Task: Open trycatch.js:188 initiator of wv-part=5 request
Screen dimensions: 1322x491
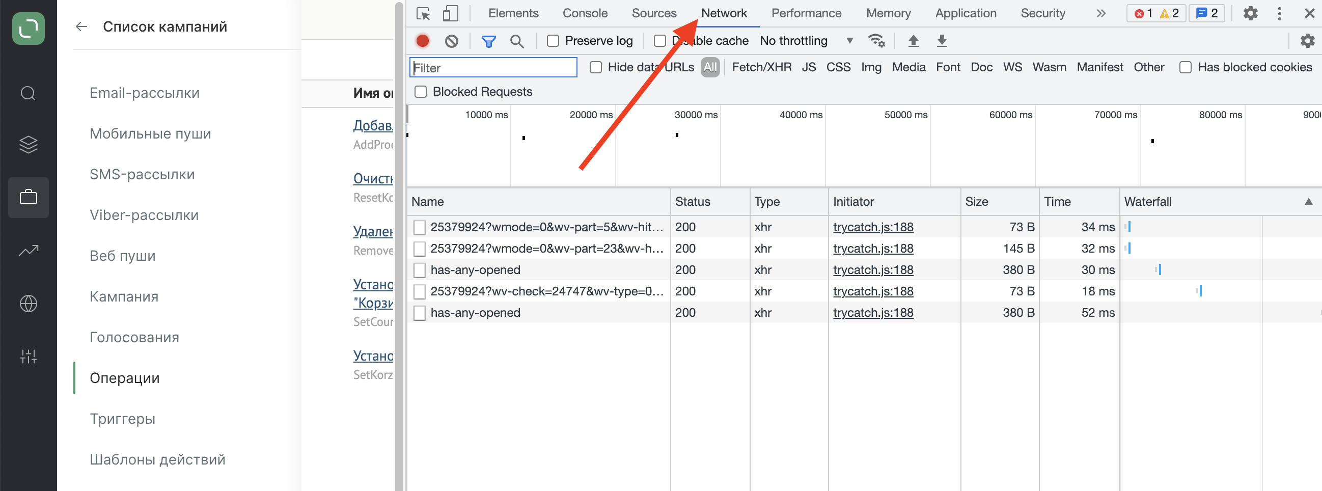Action: point(873,227)
